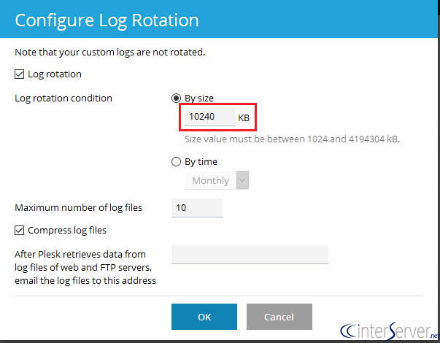Click the size value range hint text
This screenshot has height=343, width=440.
[x=292, y=139]
